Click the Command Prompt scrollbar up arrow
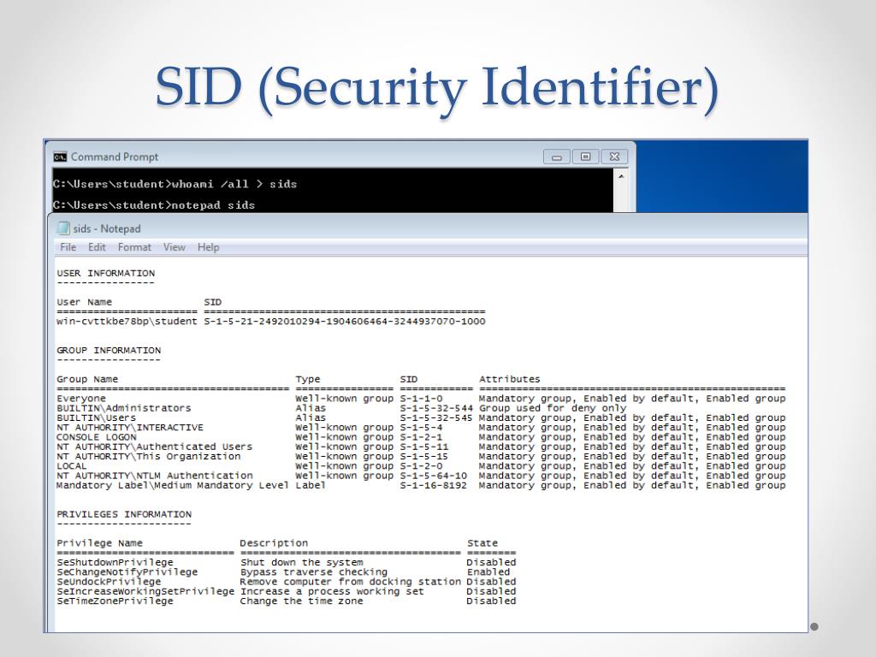 [x=621, y=176]
